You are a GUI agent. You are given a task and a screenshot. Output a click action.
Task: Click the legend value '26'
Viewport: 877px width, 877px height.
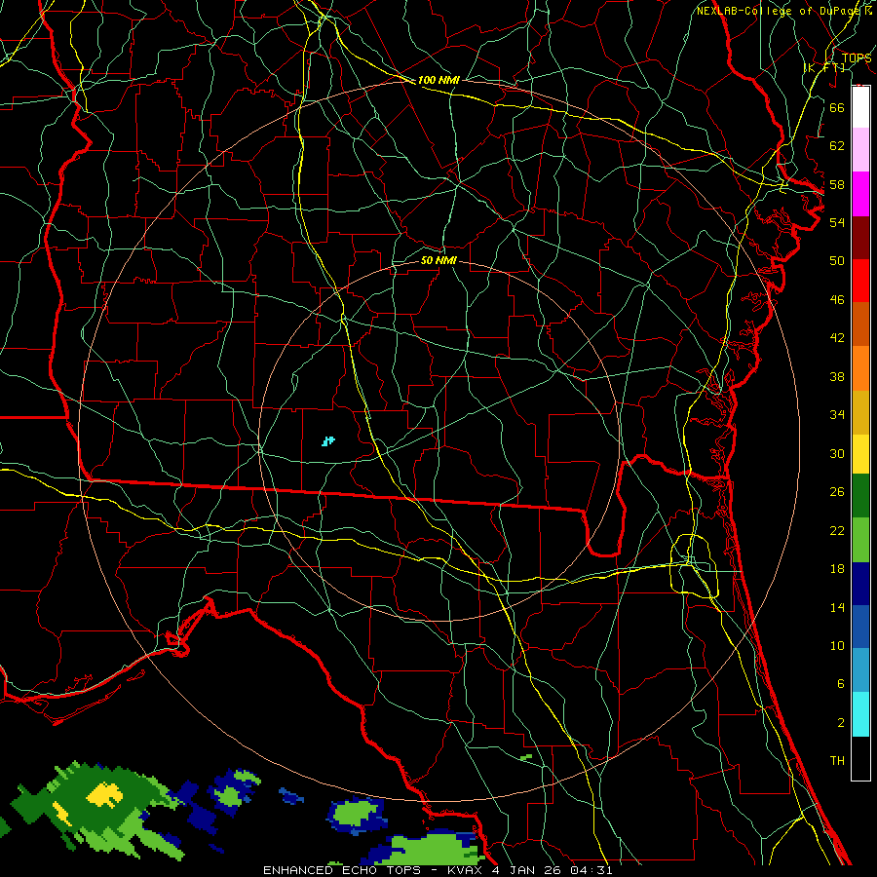[x=837, y=492]
